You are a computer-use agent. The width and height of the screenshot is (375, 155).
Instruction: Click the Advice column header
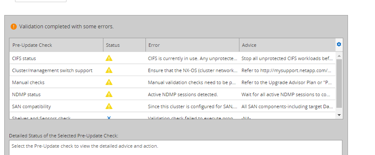click(287, 45)
